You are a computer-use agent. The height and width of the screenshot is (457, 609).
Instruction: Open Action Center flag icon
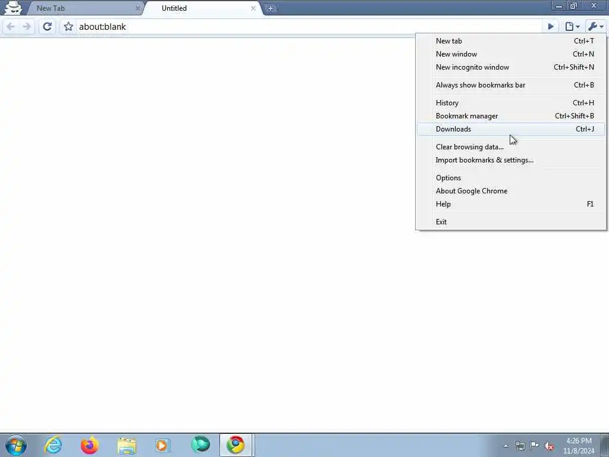(535, 446)
